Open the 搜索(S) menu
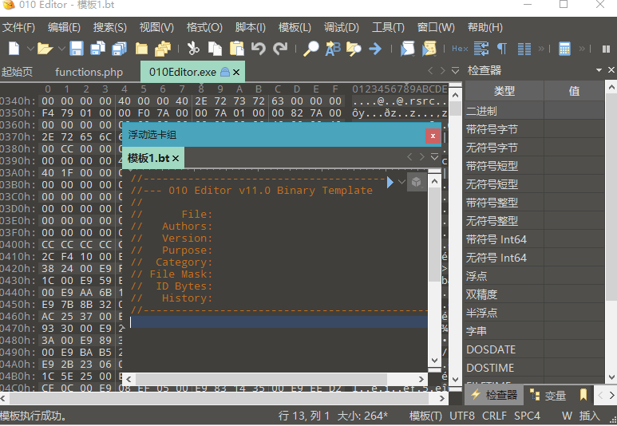 110,28
